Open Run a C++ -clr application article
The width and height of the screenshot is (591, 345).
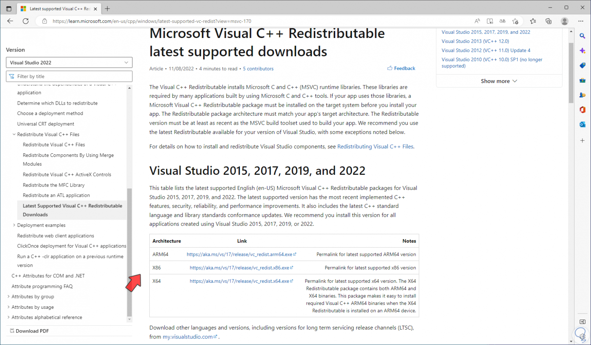(70, 261)
